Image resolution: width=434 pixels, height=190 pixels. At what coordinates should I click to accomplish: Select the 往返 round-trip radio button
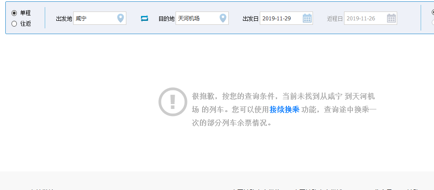[14, 24]
